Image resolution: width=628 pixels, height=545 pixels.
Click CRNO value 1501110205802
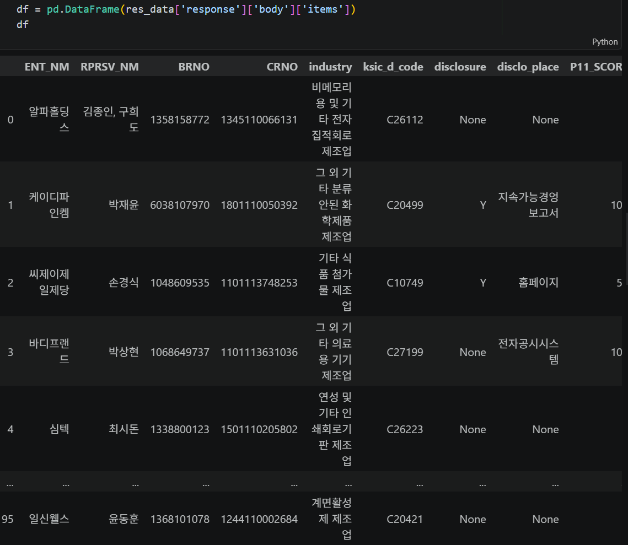click(x=259, y=429)
